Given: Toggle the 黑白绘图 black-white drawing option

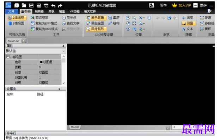Looking at the screenshot, I should pos(96,23).
